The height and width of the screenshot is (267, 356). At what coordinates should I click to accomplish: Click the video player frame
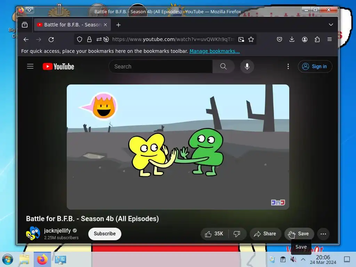pos(178,147)
